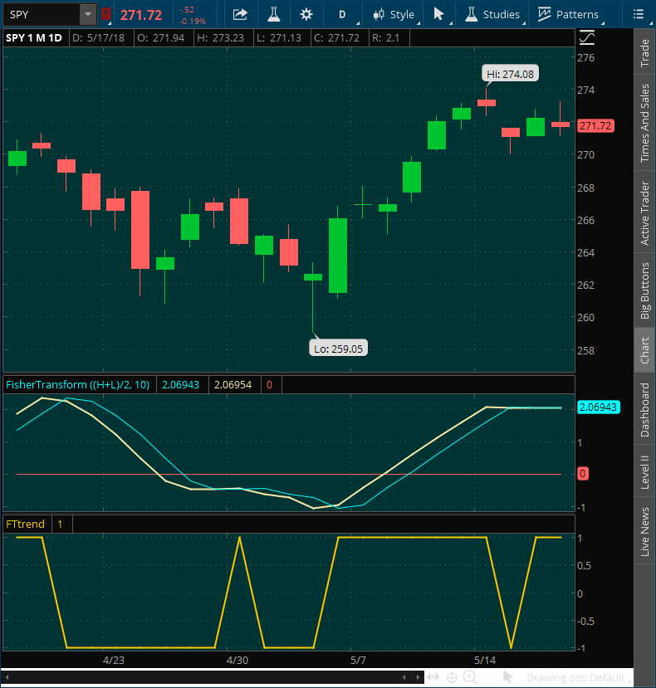Click the zoom in magnifier icon
656x688 pixels.
pos(470,677)
